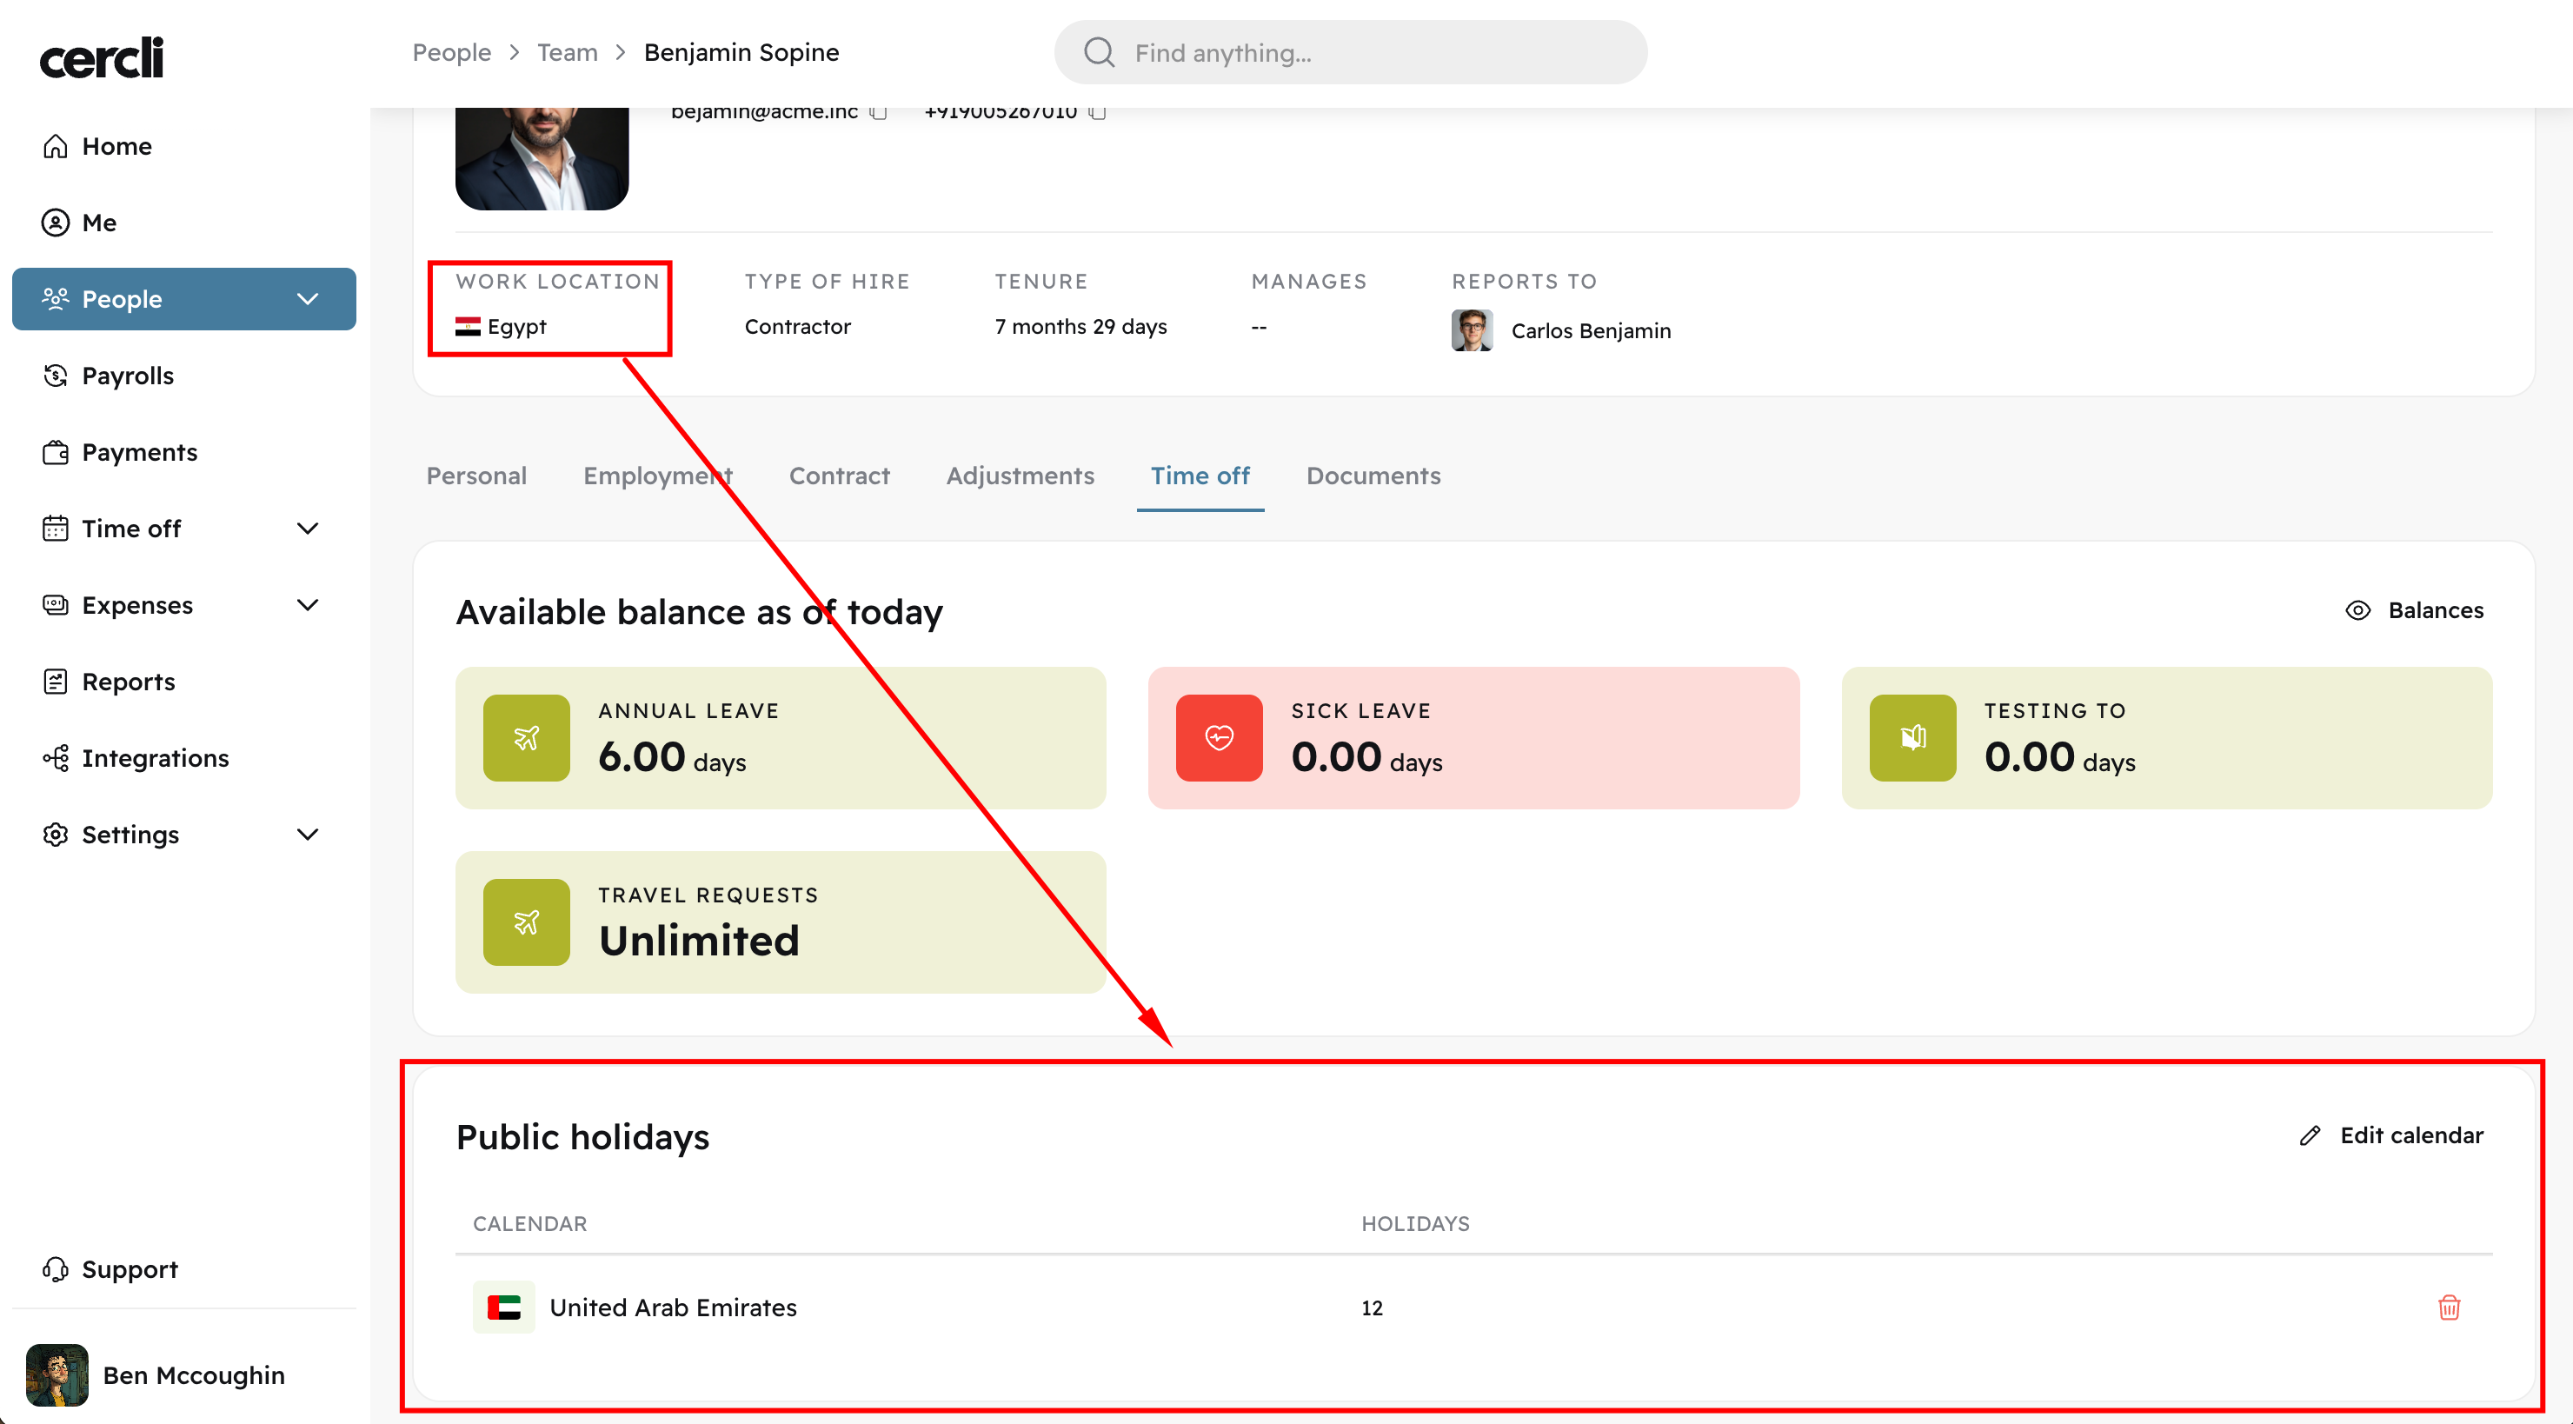This screenshot has width=2573, height=1424.
Task: Select the United Arab Emirates calendar row
Action: click(1473, 1308)
